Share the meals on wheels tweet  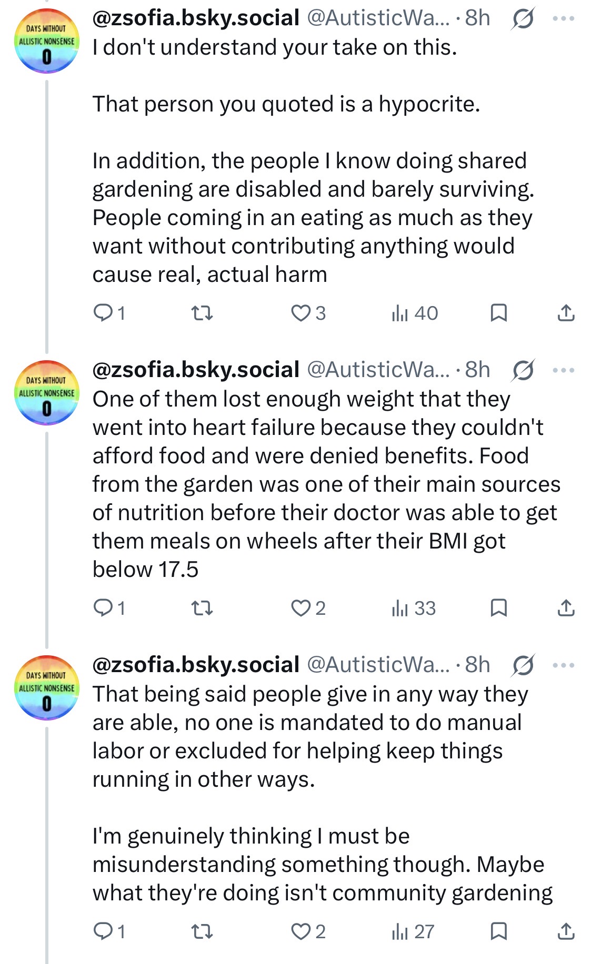click(566, 608)
